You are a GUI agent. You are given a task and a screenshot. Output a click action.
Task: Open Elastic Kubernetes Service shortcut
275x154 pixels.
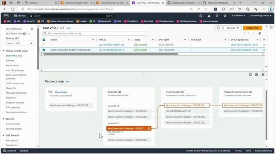tap(60, 21)
